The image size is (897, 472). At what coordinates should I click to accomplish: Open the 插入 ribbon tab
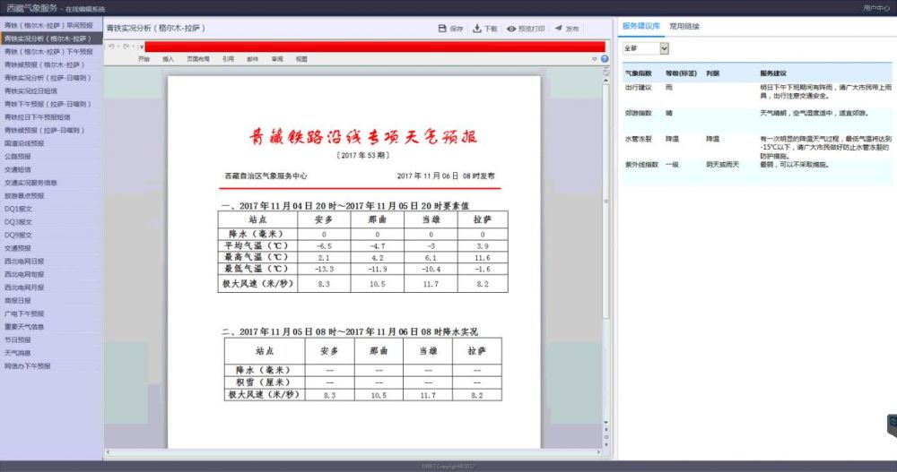(168, 59)
